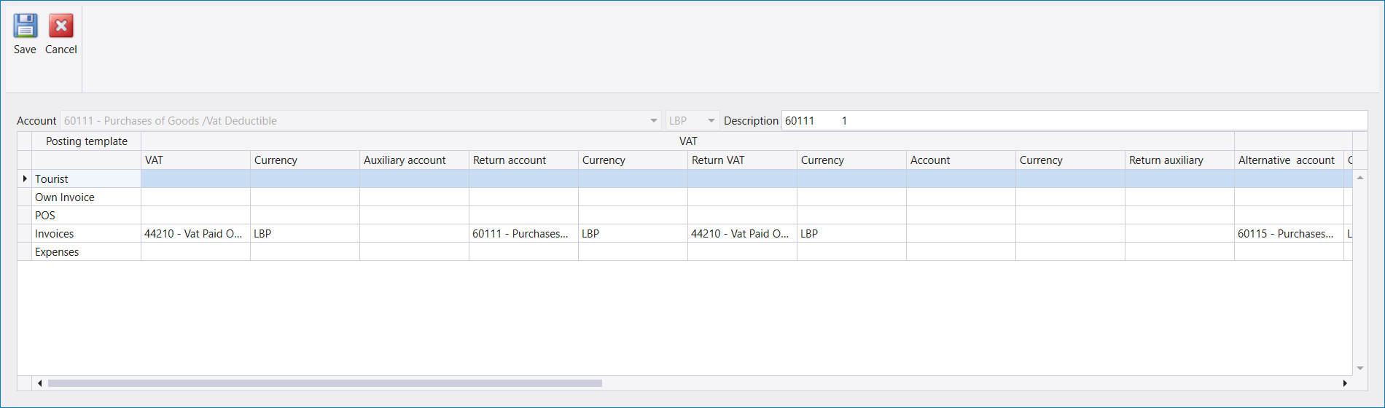Click the Description input field
Viewport: 1385px width, 408px height.
pyautogui.click(x=1074, y=121)
